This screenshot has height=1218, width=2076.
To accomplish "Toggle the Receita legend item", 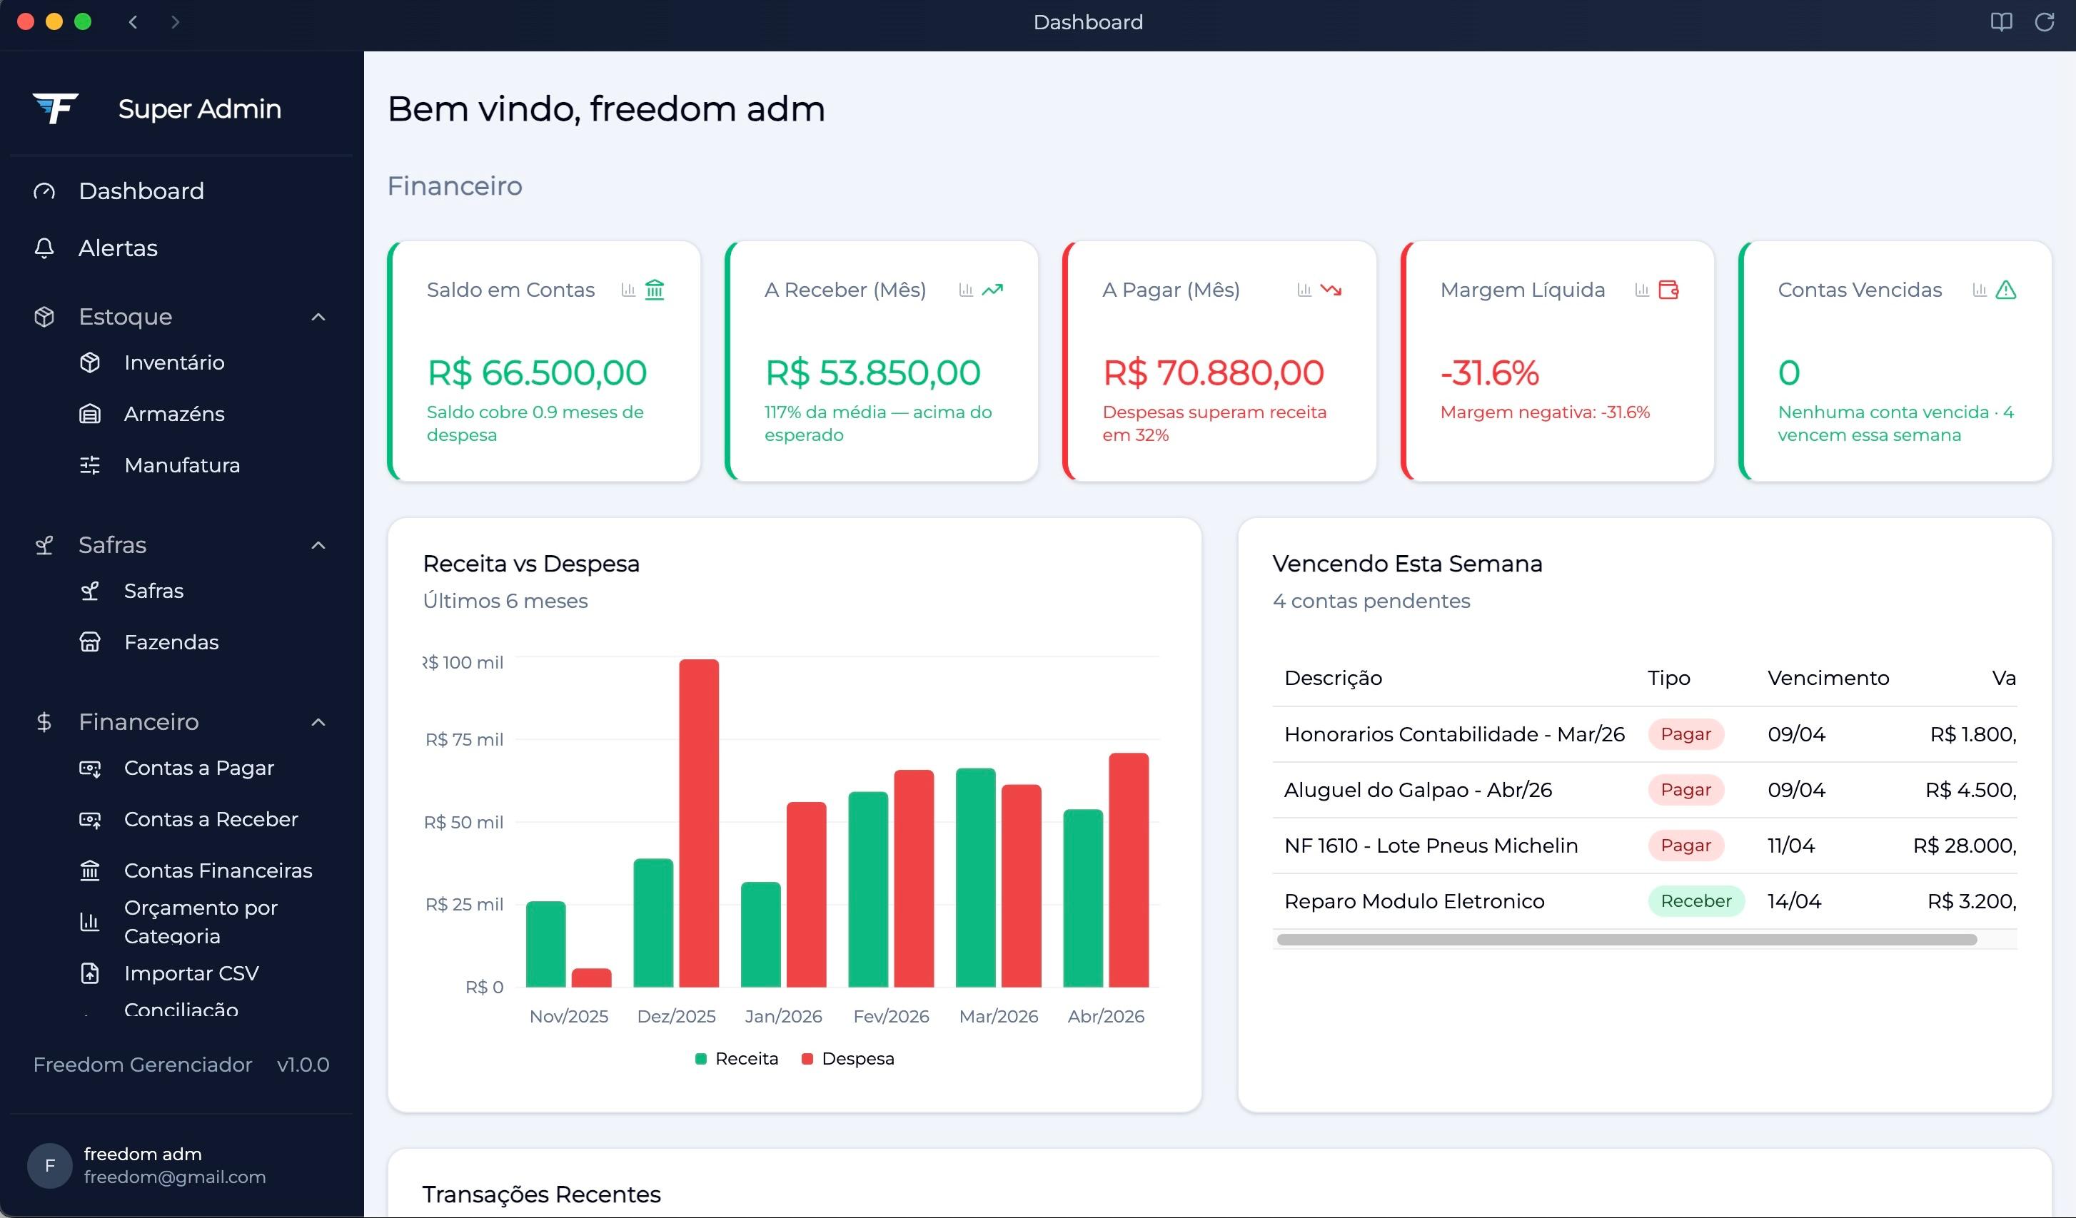I will click(x=737, y=1058).
